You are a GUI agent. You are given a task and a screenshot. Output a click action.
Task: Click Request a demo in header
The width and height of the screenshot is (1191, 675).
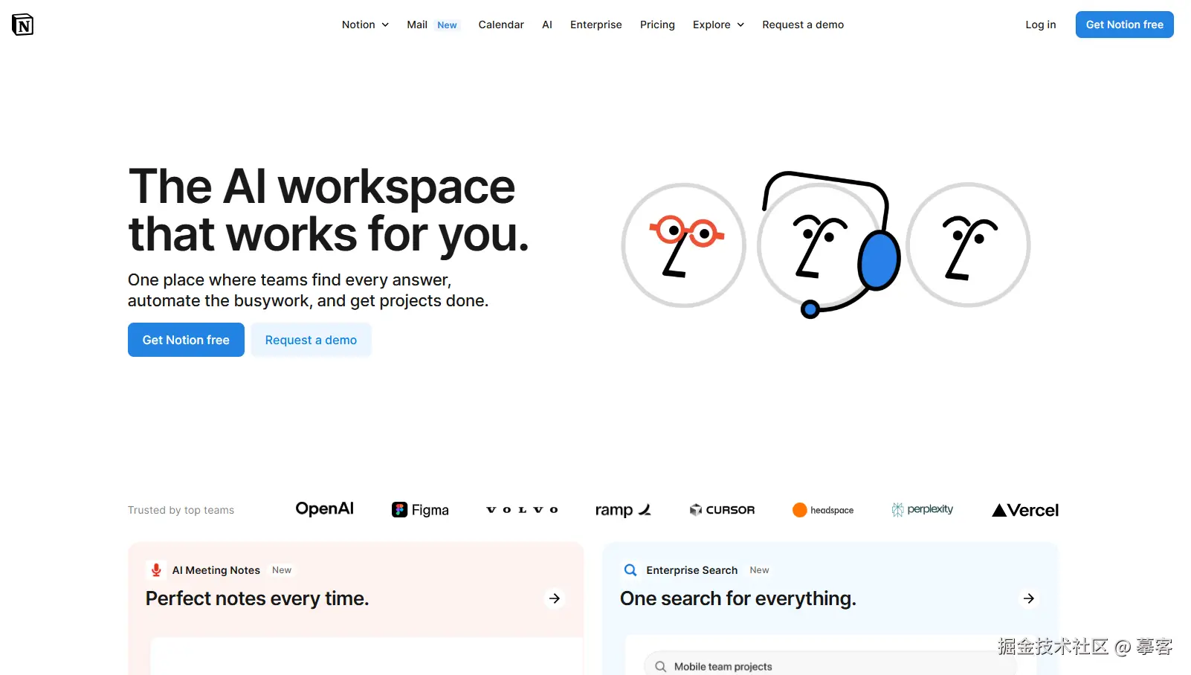tap(803, 25)
